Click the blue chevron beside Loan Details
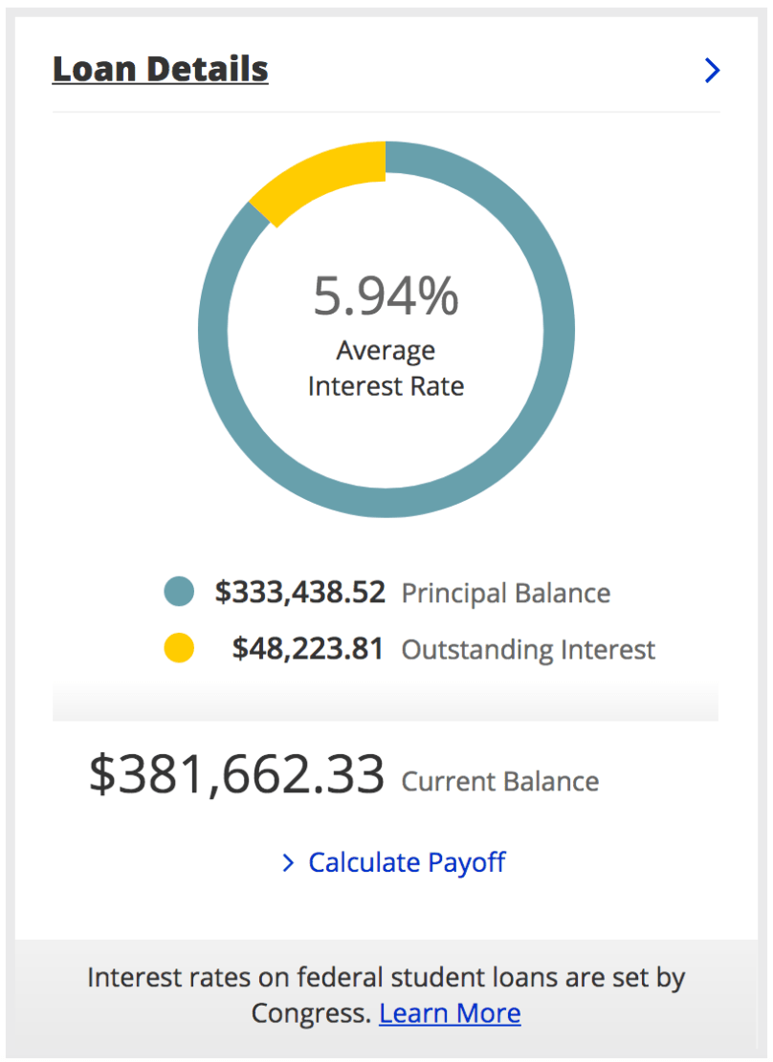This screenshot has width=773, height=1062. coord(711,71)
